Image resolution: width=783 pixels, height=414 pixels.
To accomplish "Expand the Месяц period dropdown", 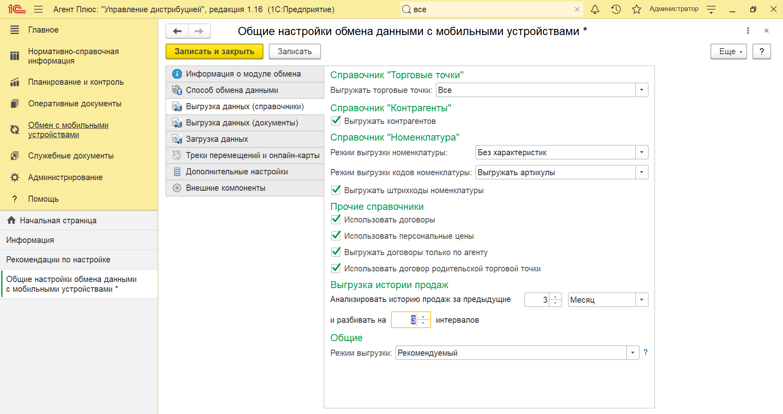I will coord(641,300).
